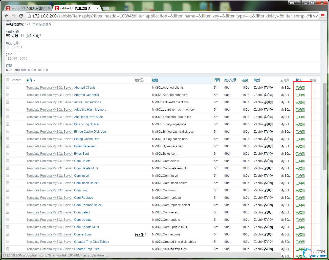The width and height of the screenshot is (329, 260).
Task: Toggle 已启用 status for Com Delete Multi
Action: click(x=300, y=168)
